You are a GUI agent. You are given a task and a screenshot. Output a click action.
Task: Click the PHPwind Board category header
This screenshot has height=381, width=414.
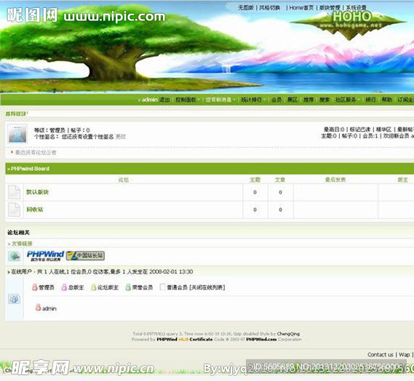pos(30,169)
